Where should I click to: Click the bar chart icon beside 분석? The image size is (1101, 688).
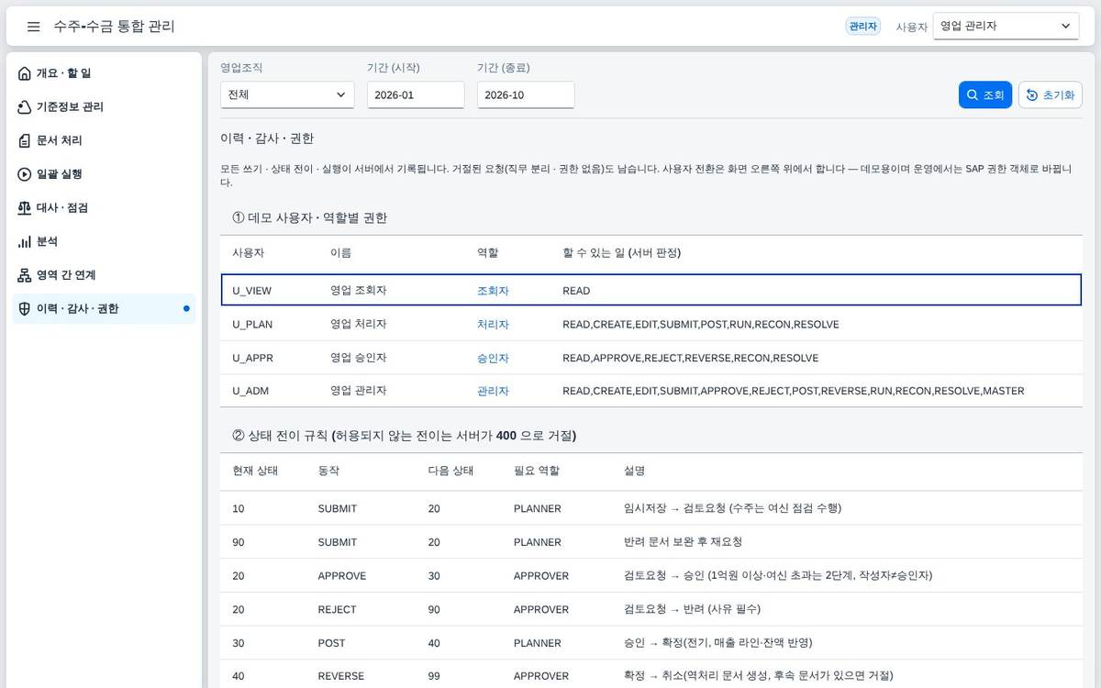tap(25, 241)
